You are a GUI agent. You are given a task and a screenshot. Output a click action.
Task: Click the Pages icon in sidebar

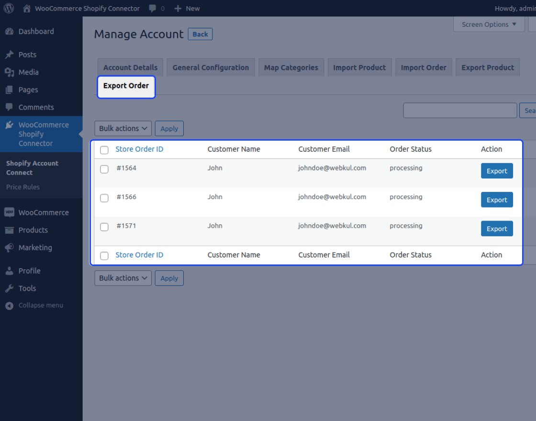point(10,90)
